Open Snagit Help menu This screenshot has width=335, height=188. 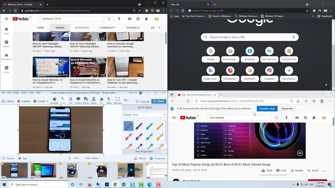[38, 93]
